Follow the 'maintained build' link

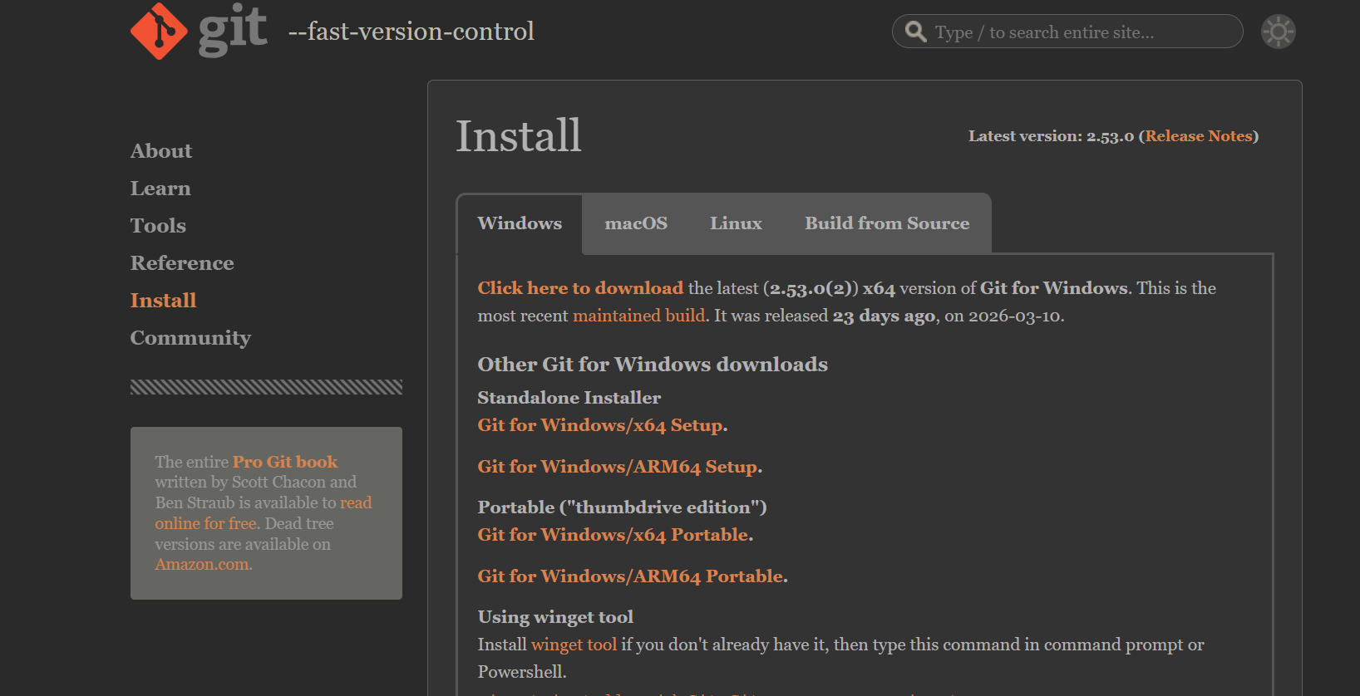tap(639, 316)
